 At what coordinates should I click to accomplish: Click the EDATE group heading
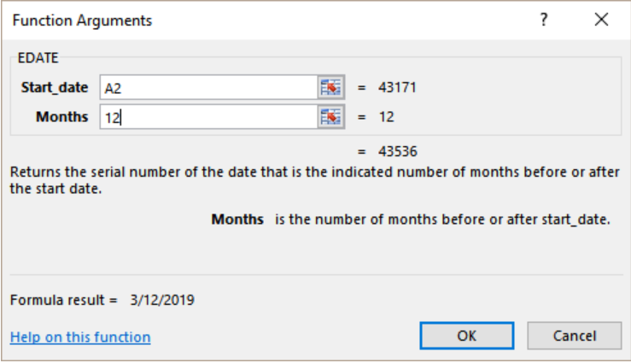(38, 58)
